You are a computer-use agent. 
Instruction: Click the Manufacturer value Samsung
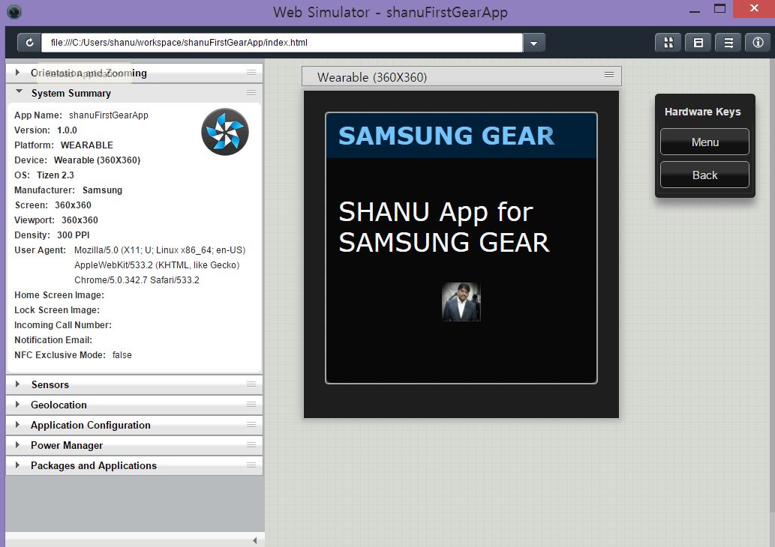pyautogui.click(x=102, y=190)
